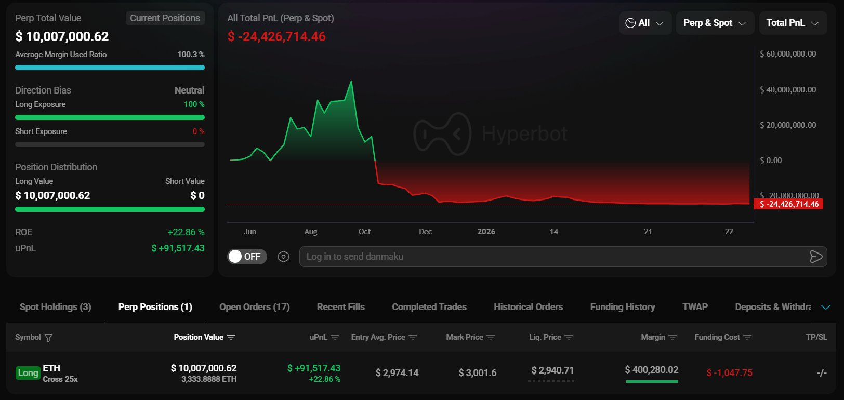Sort by Funding Cost column icon
844x400 pixels.
point(747,338)
